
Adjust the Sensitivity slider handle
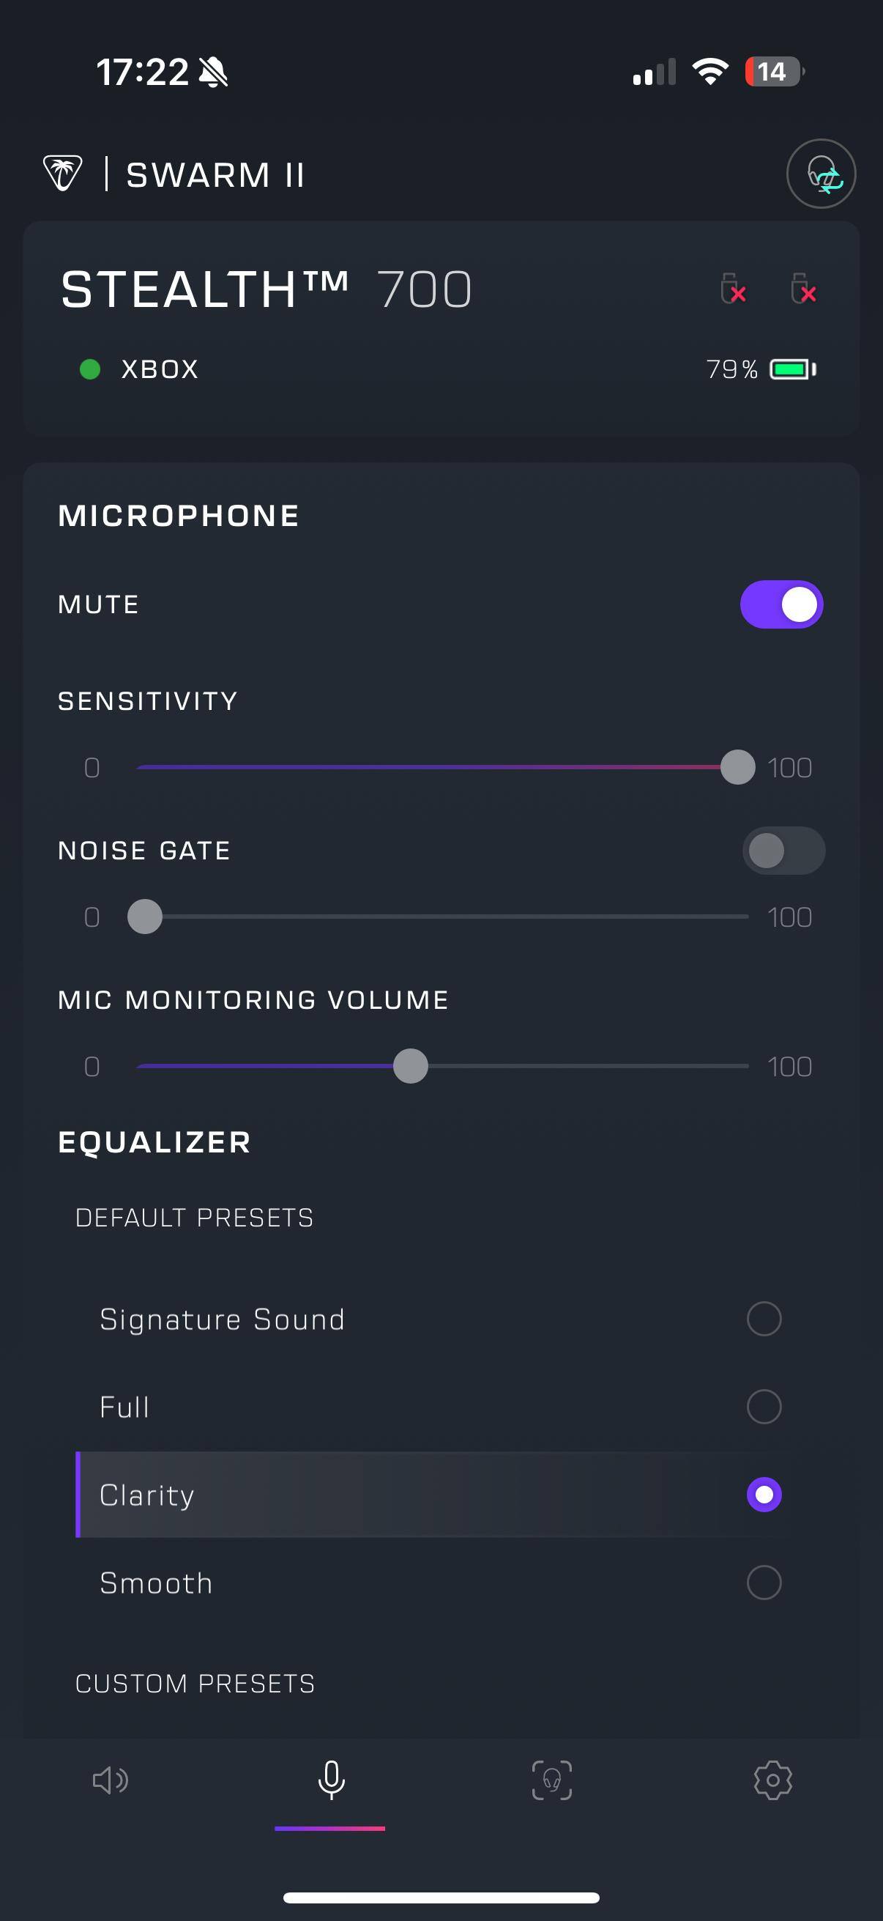coord(738,767)
